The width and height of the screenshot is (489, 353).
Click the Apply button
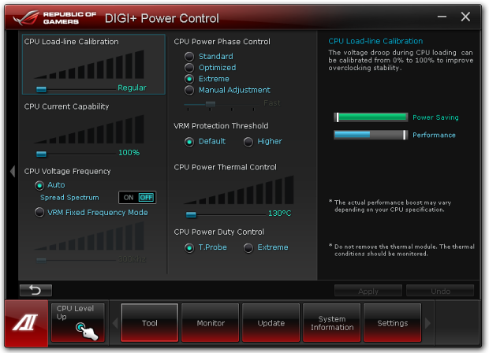click(368, 291)
